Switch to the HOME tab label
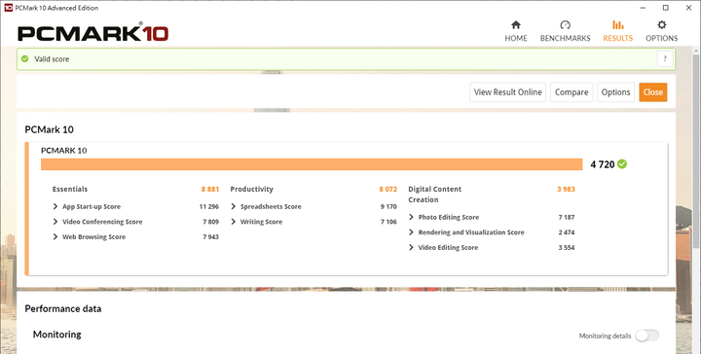This screenshot has height=354, width=701. (x=516, y=38)
